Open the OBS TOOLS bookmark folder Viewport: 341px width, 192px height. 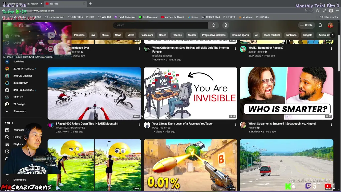click(x=75, y=17)
